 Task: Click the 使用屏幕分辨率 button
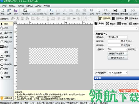(x=118, y=58)
